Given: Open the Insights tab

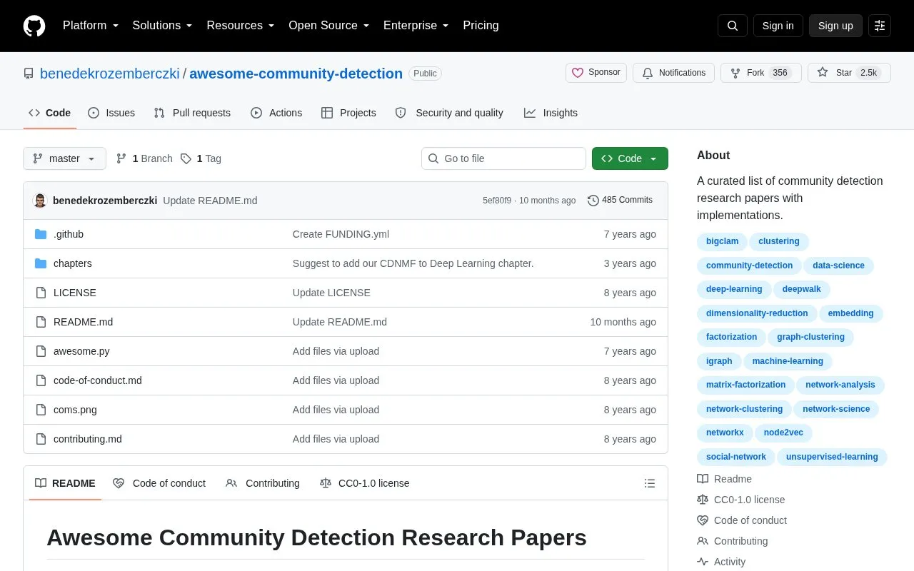Looking at the screenshot, I should pos(551,113).
